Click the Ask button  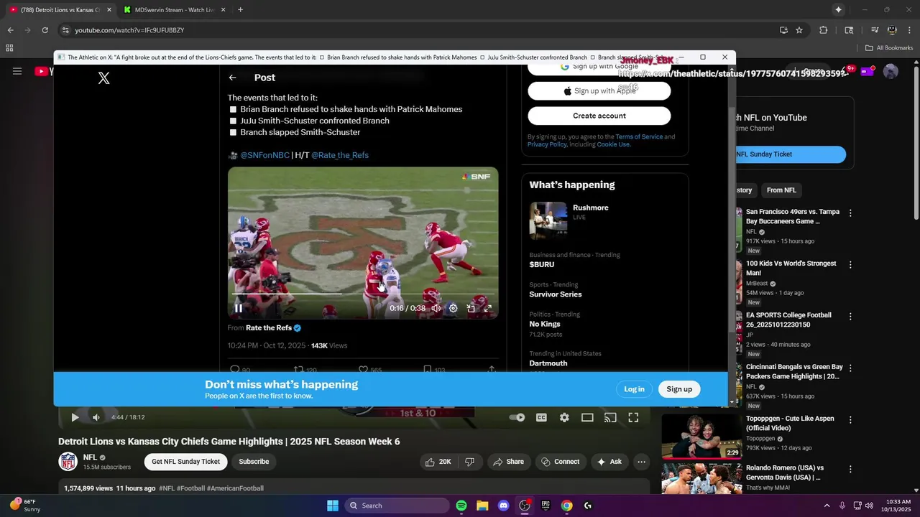pos(609,462)
